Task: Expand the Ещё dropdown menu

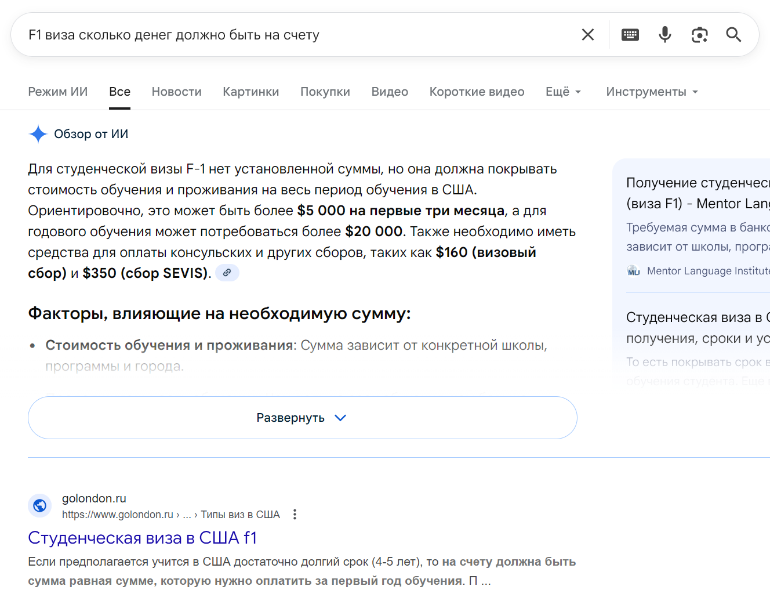Action: click(564, 92)
